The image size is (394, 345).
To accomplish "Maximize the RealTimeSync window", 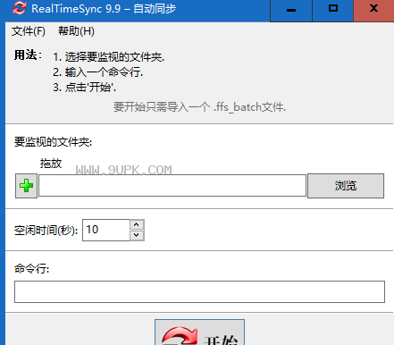I will pyautogui.click(x=333, y=11).
